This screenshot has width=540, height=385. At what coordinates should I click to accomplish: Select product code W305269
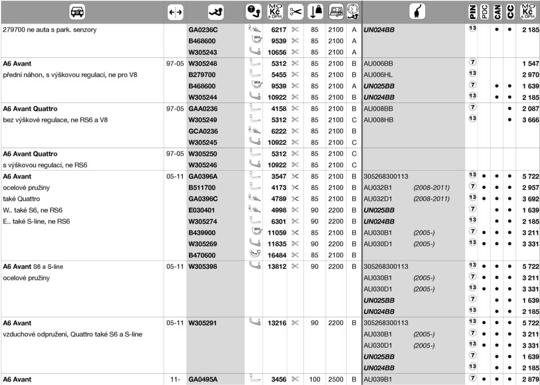pyautogui.click(x=202, y=244)
